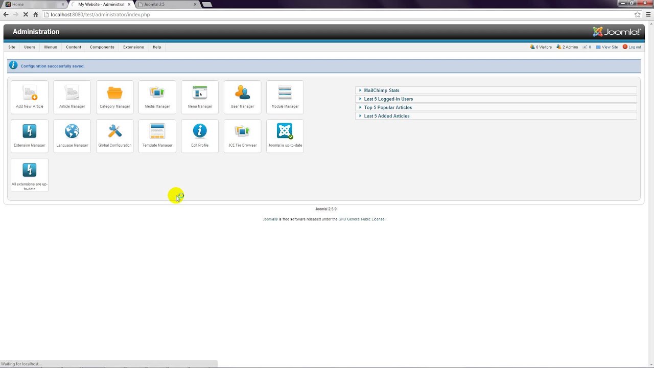Screen dimensions: 654x368
Task: Expand the MailChimp Stats panel
Action: (x=496, y=90)
